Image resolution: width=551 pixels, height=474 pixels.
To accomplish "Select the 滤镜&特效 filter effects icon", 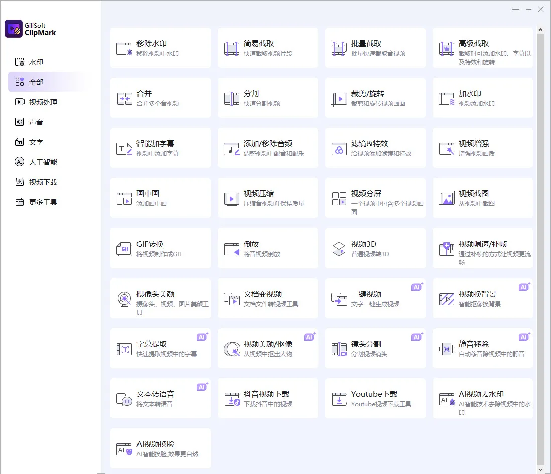I will 339,149.
